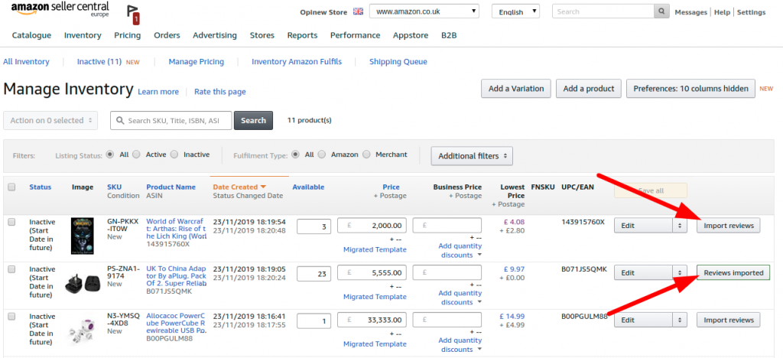Click Edit button for World of Warcraft row
783x358 pixels.
click(x=643, y=226)
